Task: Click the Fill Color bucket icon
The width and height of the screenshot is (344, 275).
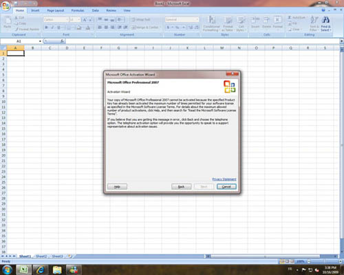Action: coord(79,27)
